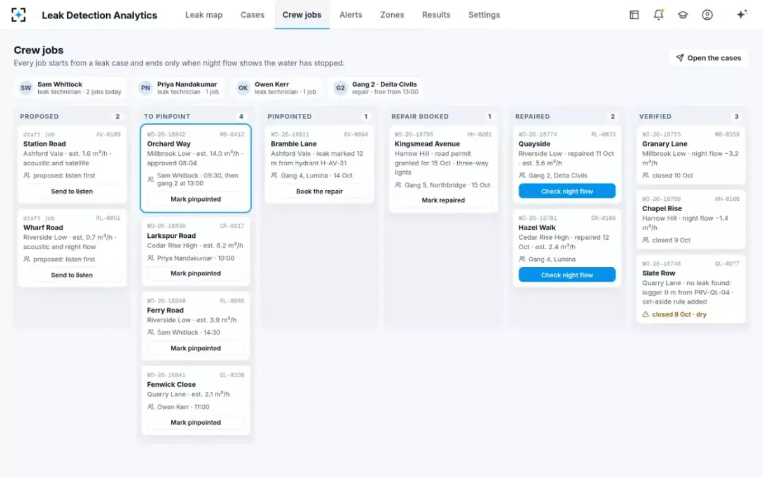Switch to the Leak map tab
Viewport: 763px width, 477px height.
[x=204, y=15]
